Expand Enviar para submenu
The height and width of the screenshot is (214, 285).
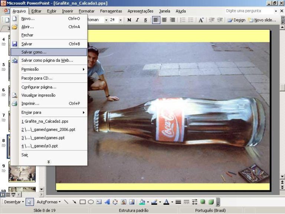pos(49,113)
